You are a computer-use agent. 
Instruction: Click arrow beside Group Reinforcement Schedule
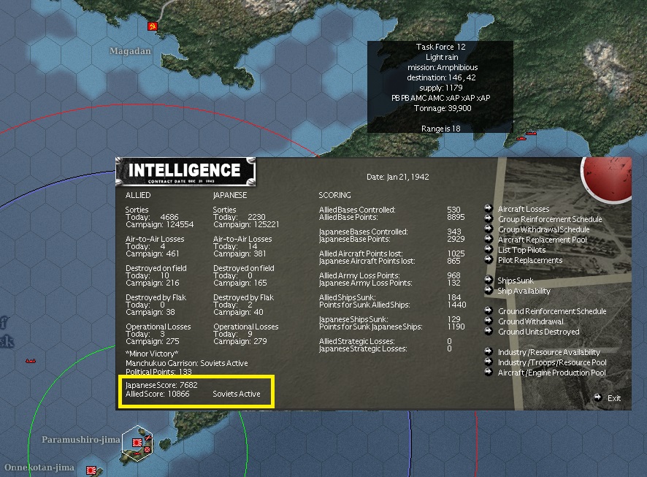pos(489,218)
